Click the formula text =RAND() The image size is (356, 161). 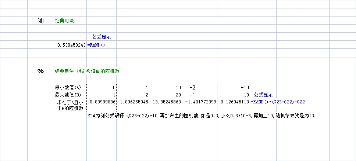pyautogui.click(x=96, y=45)
